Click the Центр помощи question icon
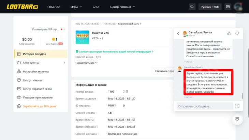 (19, 80)
